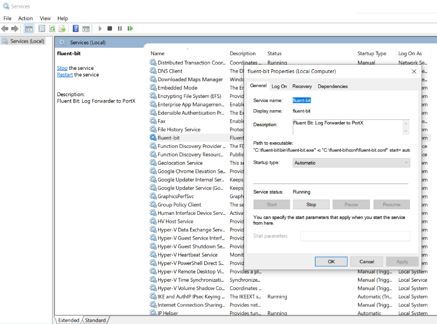Sort by the Status column header
437x324 pixels.
274,53
